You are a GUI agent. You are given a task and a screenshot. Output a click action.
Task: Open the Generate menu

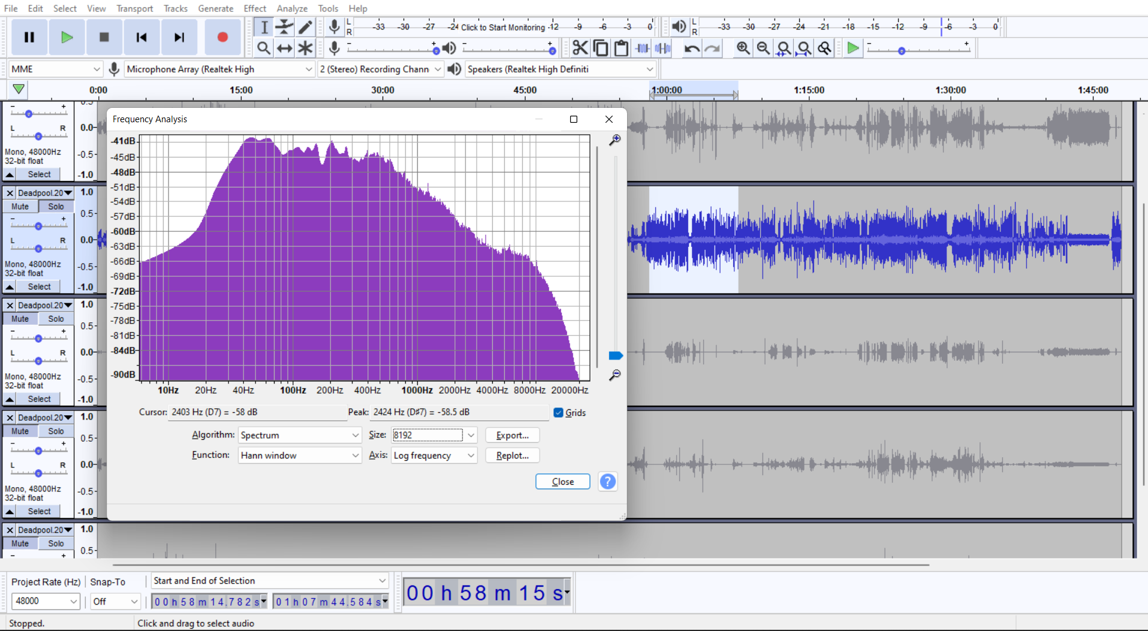[x=216, y=8]
